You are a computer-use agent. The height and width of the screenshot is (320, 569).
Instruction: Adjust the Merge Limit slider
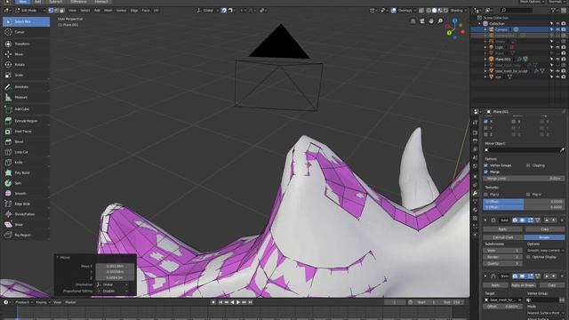pyautogui.click(x=524, y=179)
